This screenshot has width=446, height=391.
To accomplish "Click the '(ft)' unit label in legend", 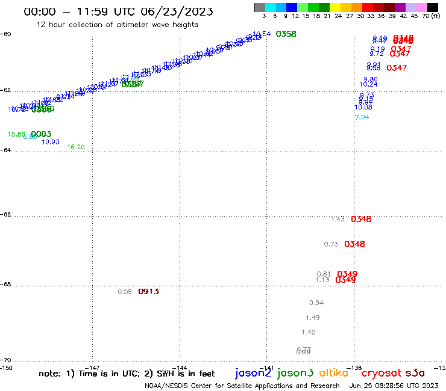I will 436,16.
